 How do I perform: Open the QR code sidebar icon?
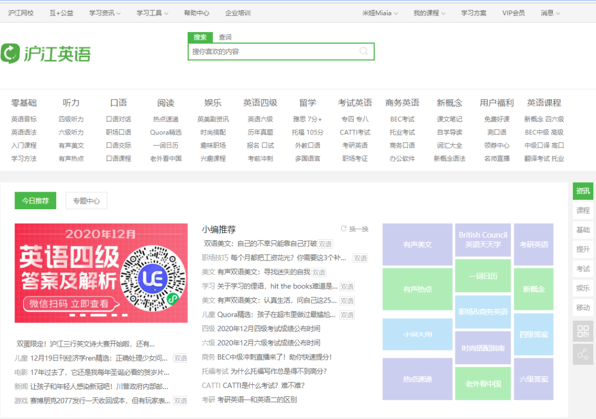tap(583, 331)
